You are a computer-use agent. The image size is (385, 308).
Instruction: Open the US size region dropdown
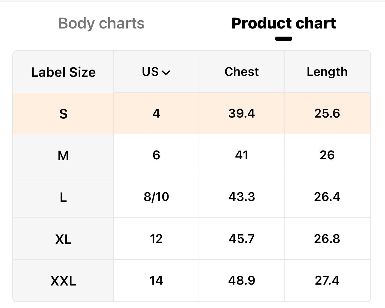[156, 72]
